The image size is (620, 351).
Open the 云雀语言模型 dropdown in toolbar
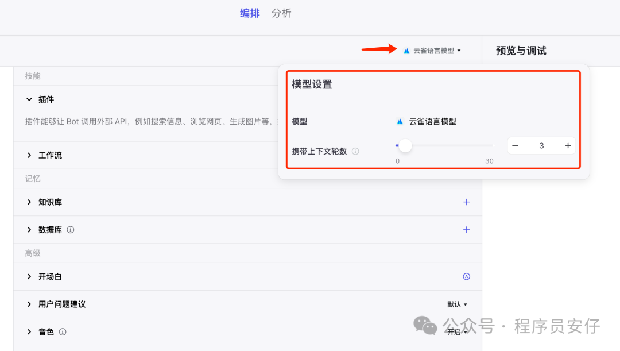point(432,51)
